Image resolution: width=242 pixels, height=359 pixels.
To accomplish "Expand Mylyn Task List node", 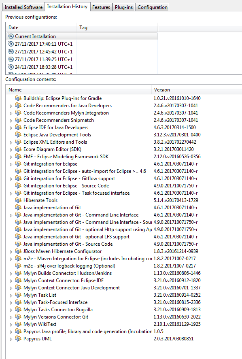I will click(11, 295).
